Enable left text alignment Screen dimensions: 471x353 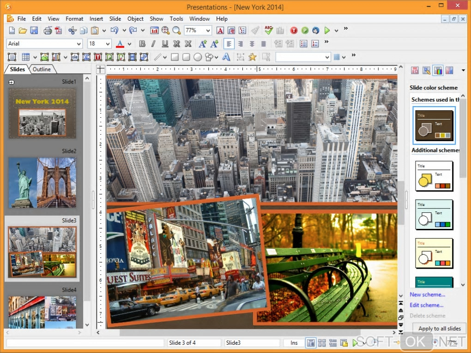pos(229,44)
